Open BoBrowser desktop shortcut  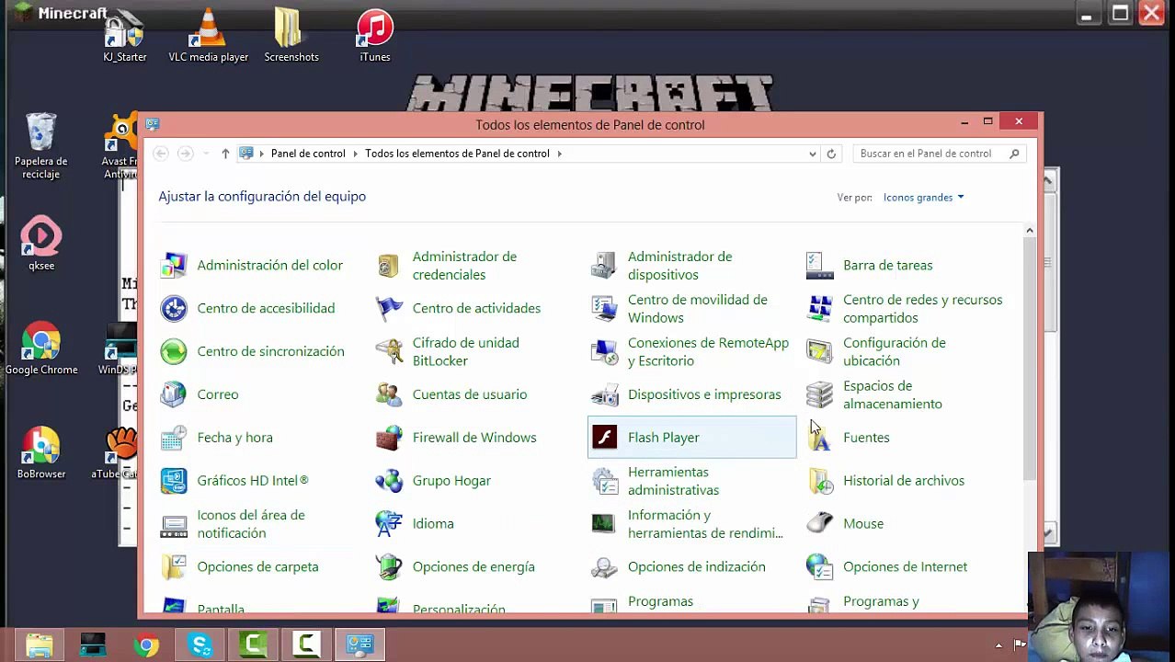(x=41, y=452)
